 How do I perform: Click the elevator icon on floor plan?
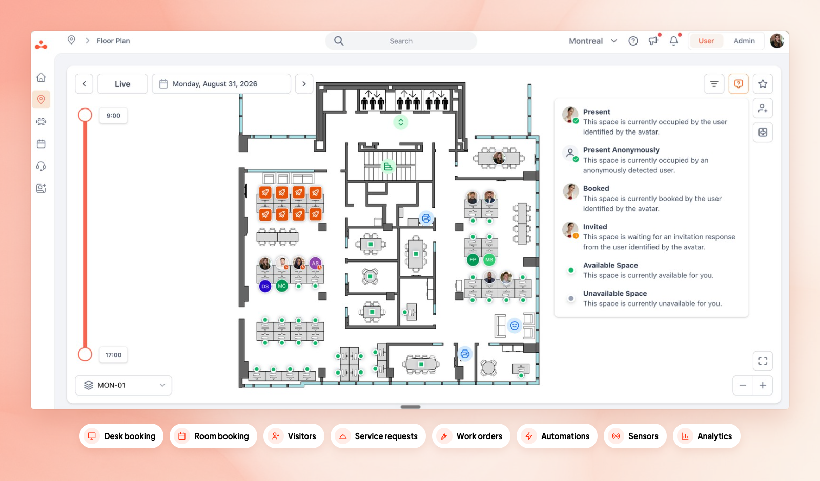click(401, 122)
